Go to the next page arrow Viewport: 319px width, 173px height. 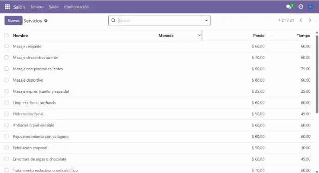click(x=310, y=20)
